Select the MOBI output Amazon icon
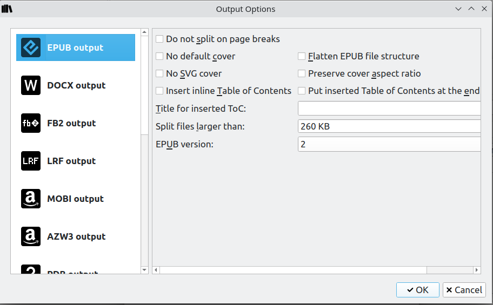 pos(31,199)
